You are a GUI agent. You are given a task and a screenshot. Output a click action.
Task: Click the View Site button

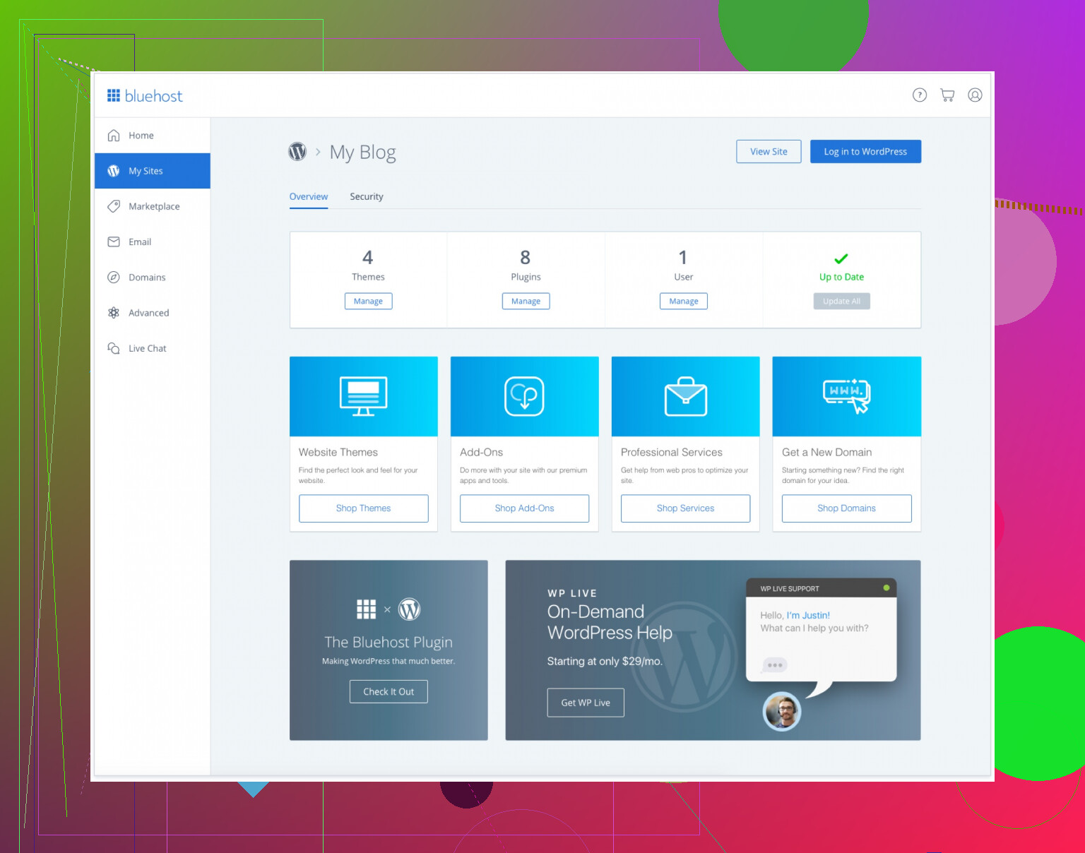(x=769, y=151)
